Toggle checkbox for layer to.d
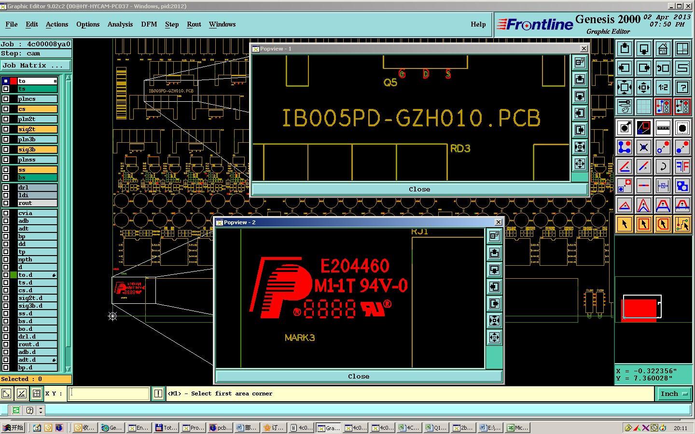Viewport: 695px width, 434px height. 6,275
